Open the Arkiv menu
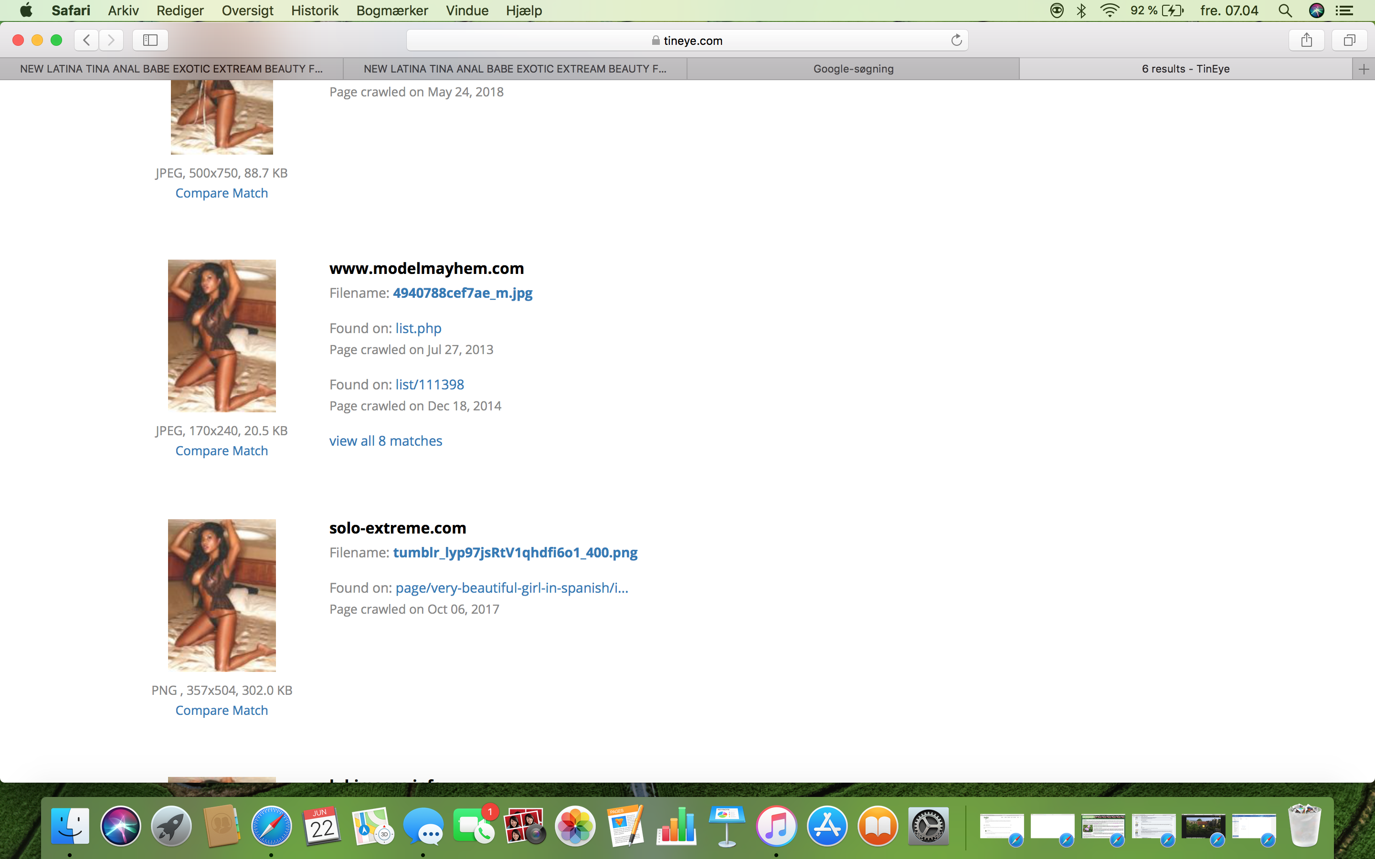 point(123,10)
